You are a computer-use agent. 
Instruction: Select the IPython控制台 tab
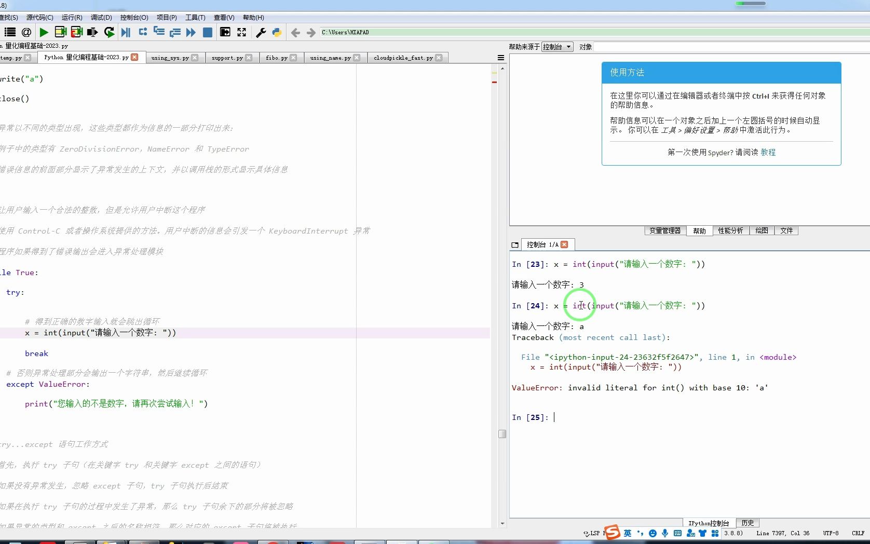click(709, 523)
